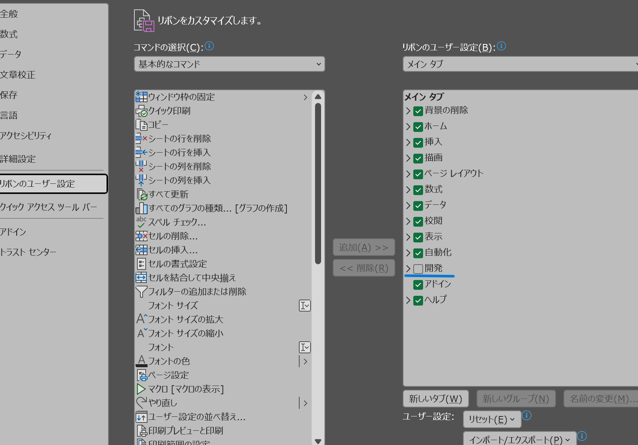Enable the 開発 (Developer) tab checkbox
638x445 pixels.
click(x=418, y=269)
